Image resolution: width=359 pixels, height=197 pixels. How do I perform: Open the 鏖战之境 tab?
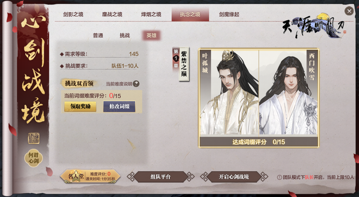(x=112, y=15)
